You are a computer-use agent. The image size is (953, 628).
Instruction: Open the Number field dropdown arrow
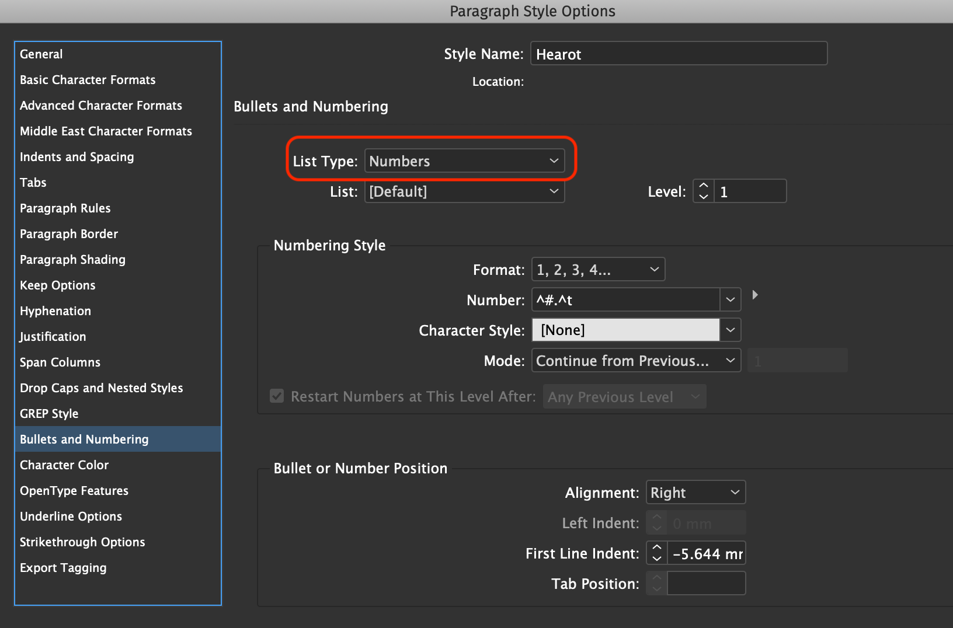[731, 300]
